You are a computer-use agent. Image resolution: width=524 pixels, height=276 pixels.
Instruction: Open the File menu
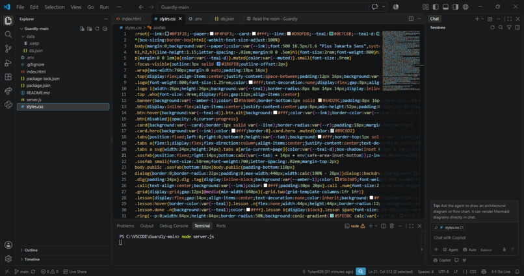pyautogui.click(x=20, y=7)
